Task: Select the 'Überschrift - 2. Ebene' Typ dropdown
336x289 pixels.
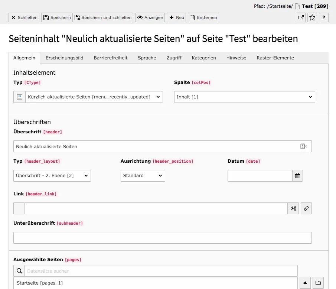Action: [x=52, y=175]
